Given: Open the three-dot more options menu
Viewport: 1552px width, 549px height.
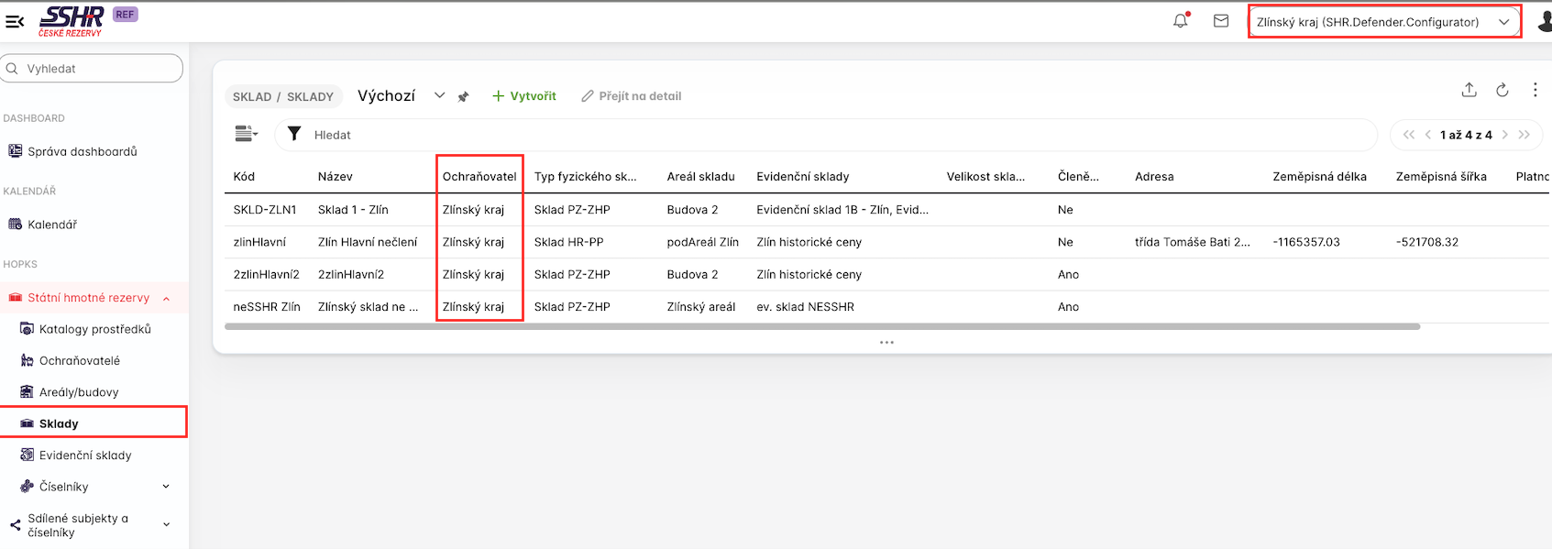Looking at the screenshot, I should pyautogui.click(x=1535, y=90).
